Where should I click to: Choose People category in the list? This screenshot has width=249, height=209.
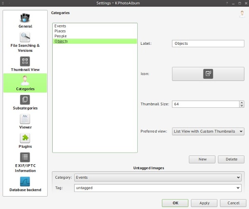[x=60, y=36]
